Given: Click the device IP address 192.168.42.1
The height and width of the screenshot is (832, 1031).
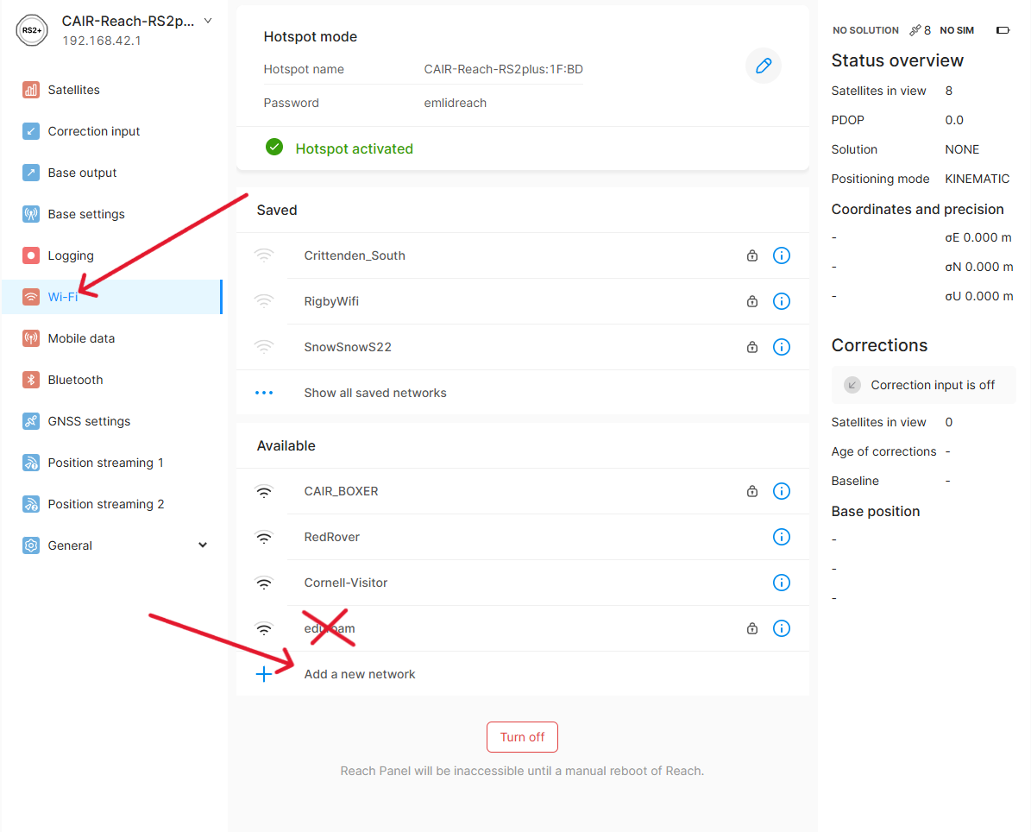Looking at the screenshot, I should [101, 41].
